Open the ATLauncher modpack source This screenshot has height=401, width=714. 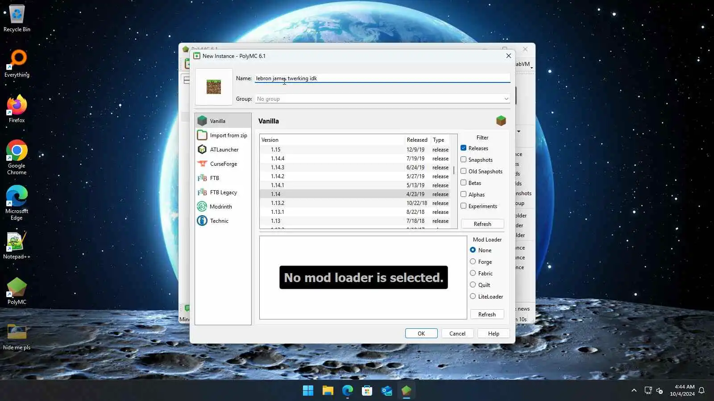223,149
